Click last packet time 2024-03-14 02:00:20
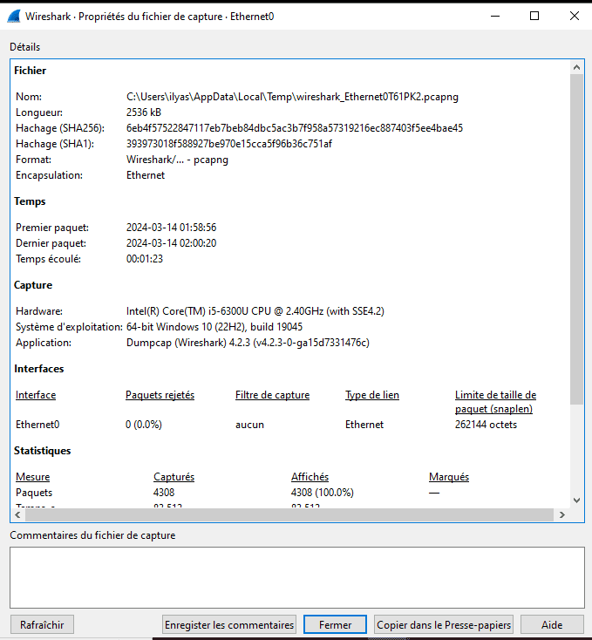This screenshot has height=640, width=592. pos(171,243)
